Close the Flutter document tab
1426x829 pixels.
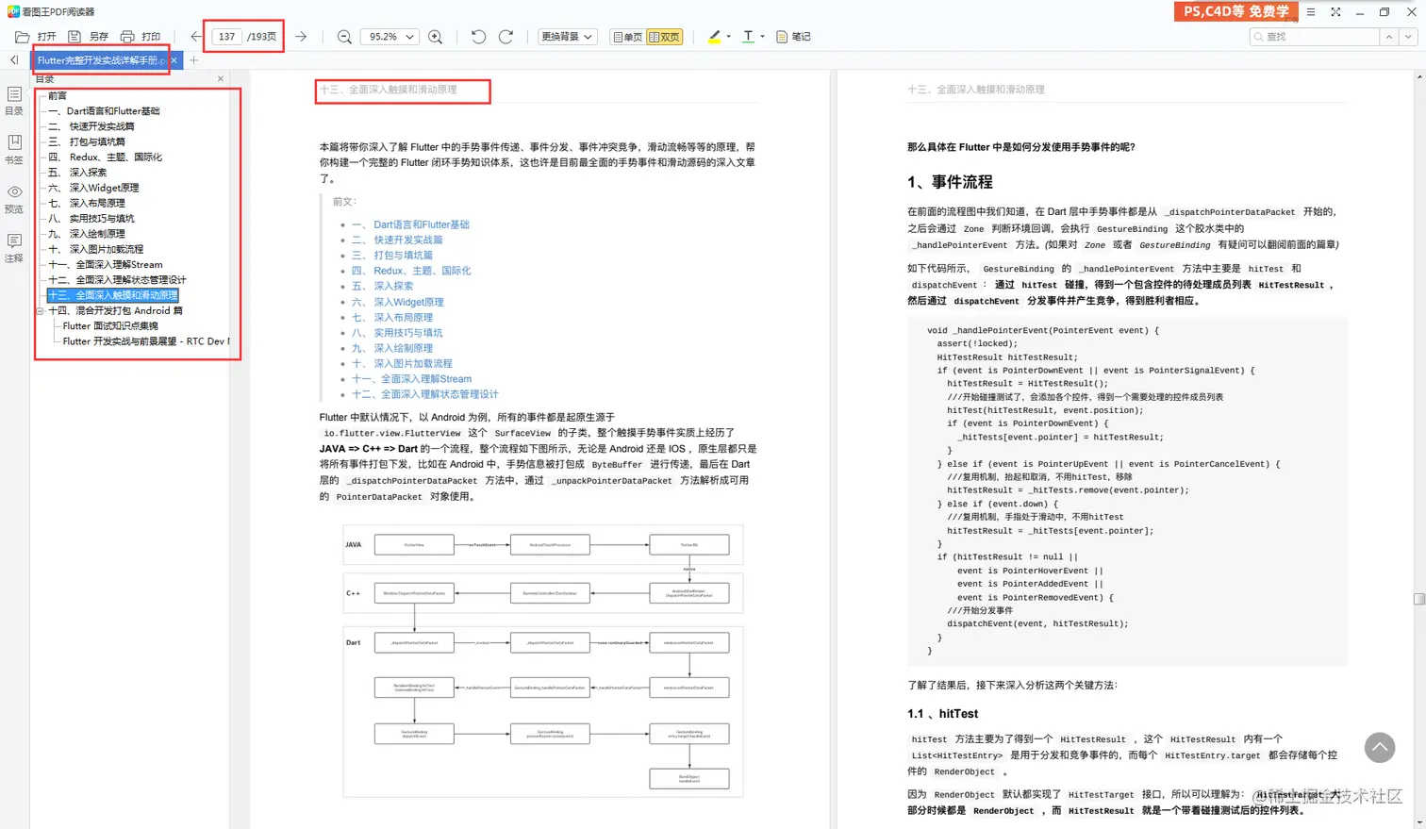[x=174, y=60]
